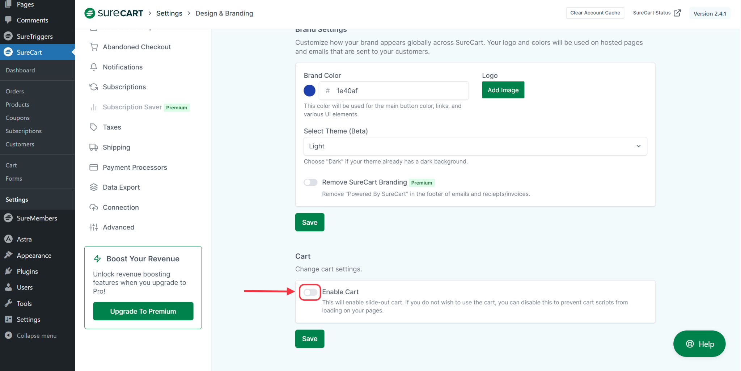
Task: Open SureCart Dashboard submenu item
Action: coord(20,70)
